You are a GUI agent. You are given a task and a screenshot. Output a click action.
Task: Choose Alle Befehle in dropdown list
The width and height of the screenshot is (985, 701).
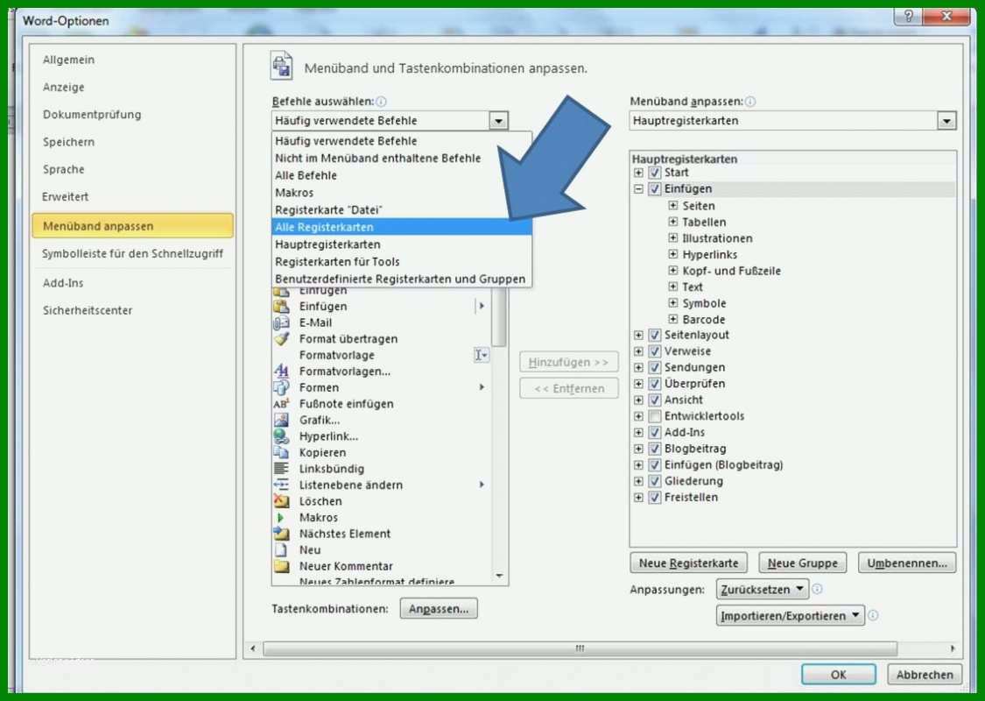pos(402,175)
